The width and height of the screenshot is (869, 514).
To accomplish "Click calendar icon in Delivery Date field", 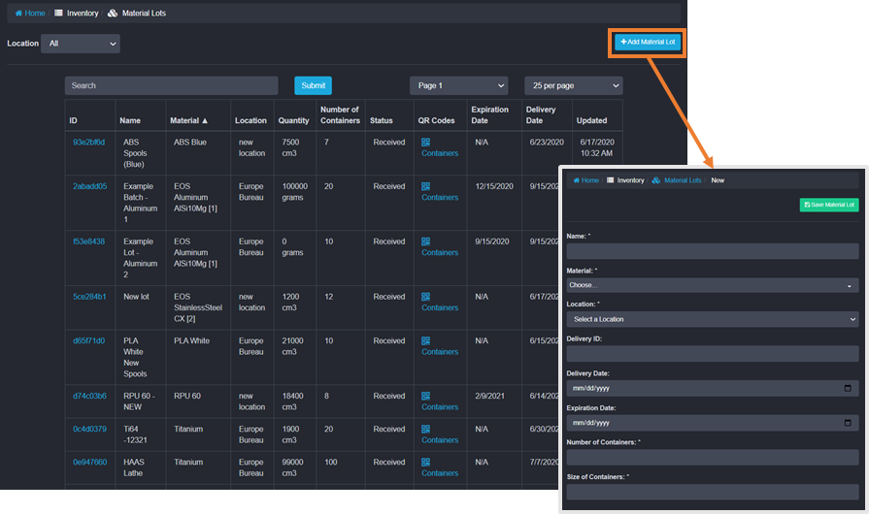I will [848, 388].
